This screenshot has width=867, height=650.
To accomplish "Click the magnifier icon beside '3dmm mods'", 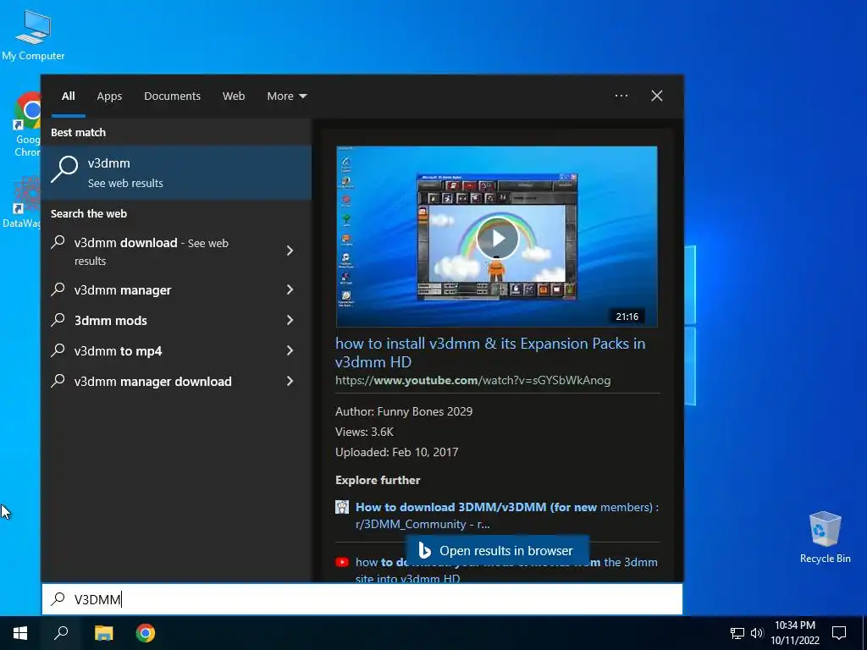I will click(58, 319).
